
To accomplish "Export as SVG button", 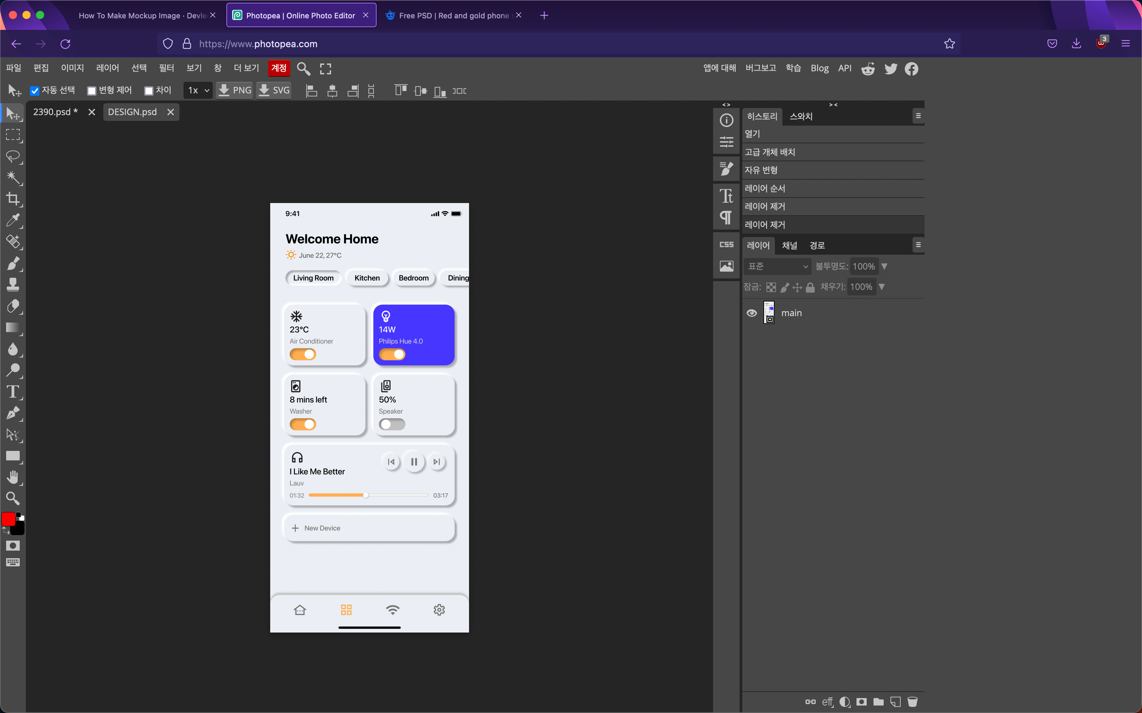I will point(274,91).
